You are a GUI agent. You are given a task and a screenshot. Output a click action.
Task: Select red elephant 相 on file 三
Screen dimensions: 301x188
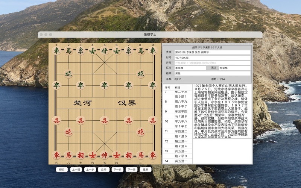[x=129, y=155]
